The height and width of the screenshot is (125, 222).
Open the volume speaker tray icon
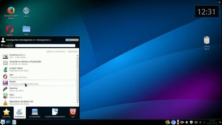(x=196, y=122)
